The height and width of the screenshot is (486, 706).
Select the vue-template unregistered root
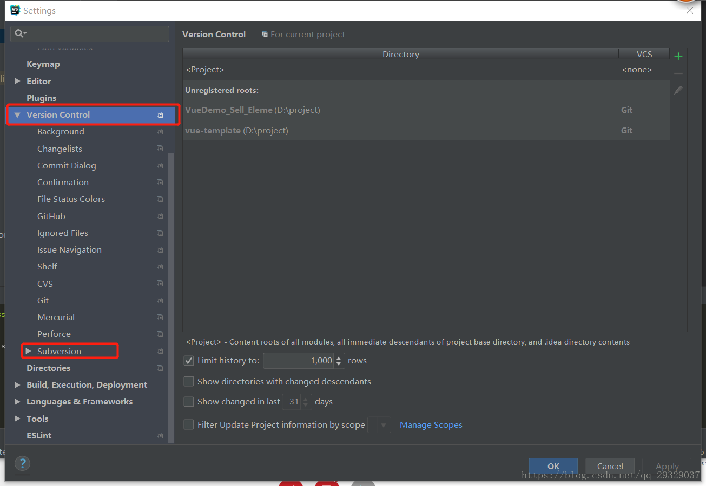tap(426, 131)
